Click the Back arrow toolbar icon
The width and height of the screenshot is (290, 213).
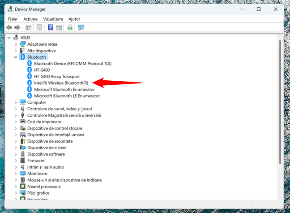pyautogui.click(x=9, y=28)
